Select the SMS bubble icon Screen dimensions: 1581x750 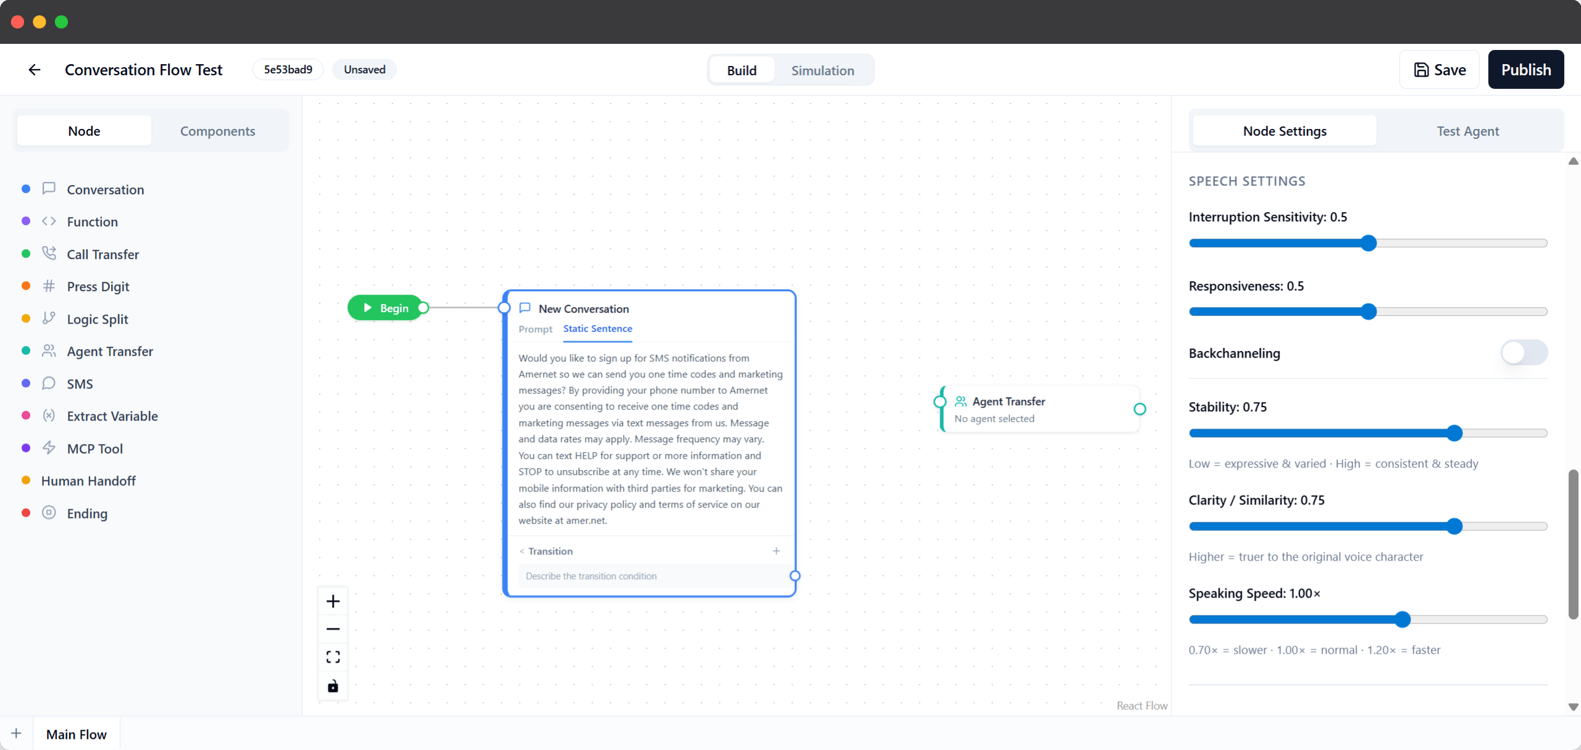click(49, 383)
